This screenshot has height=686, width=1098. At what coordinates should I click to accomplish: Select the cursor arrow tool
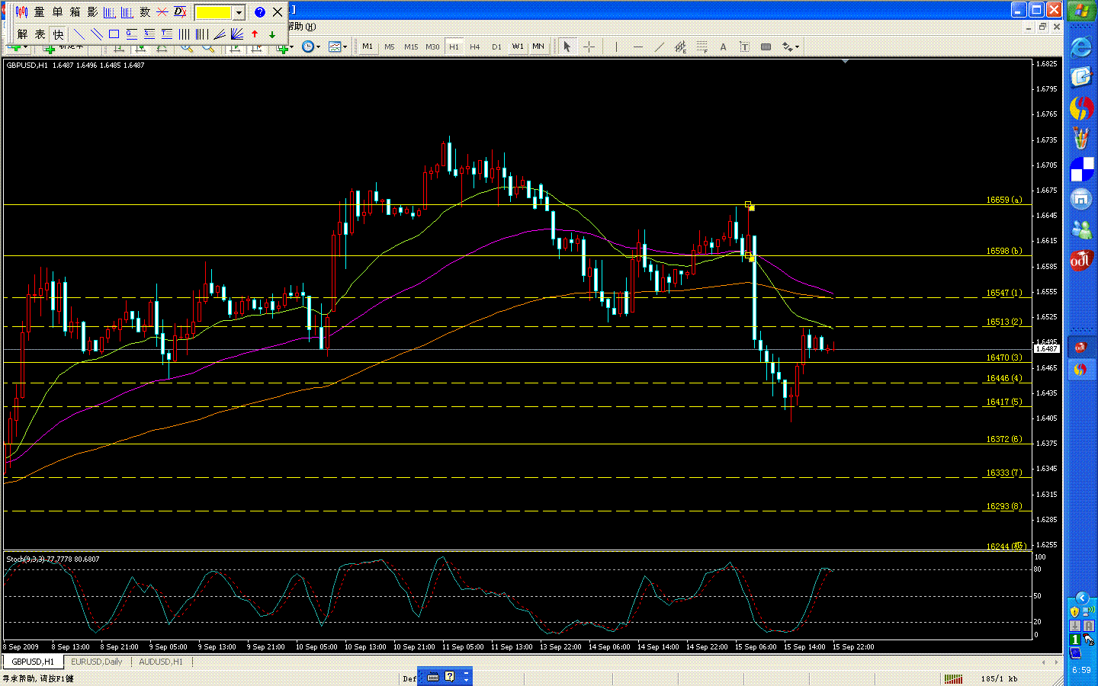(x=567, y=46)
